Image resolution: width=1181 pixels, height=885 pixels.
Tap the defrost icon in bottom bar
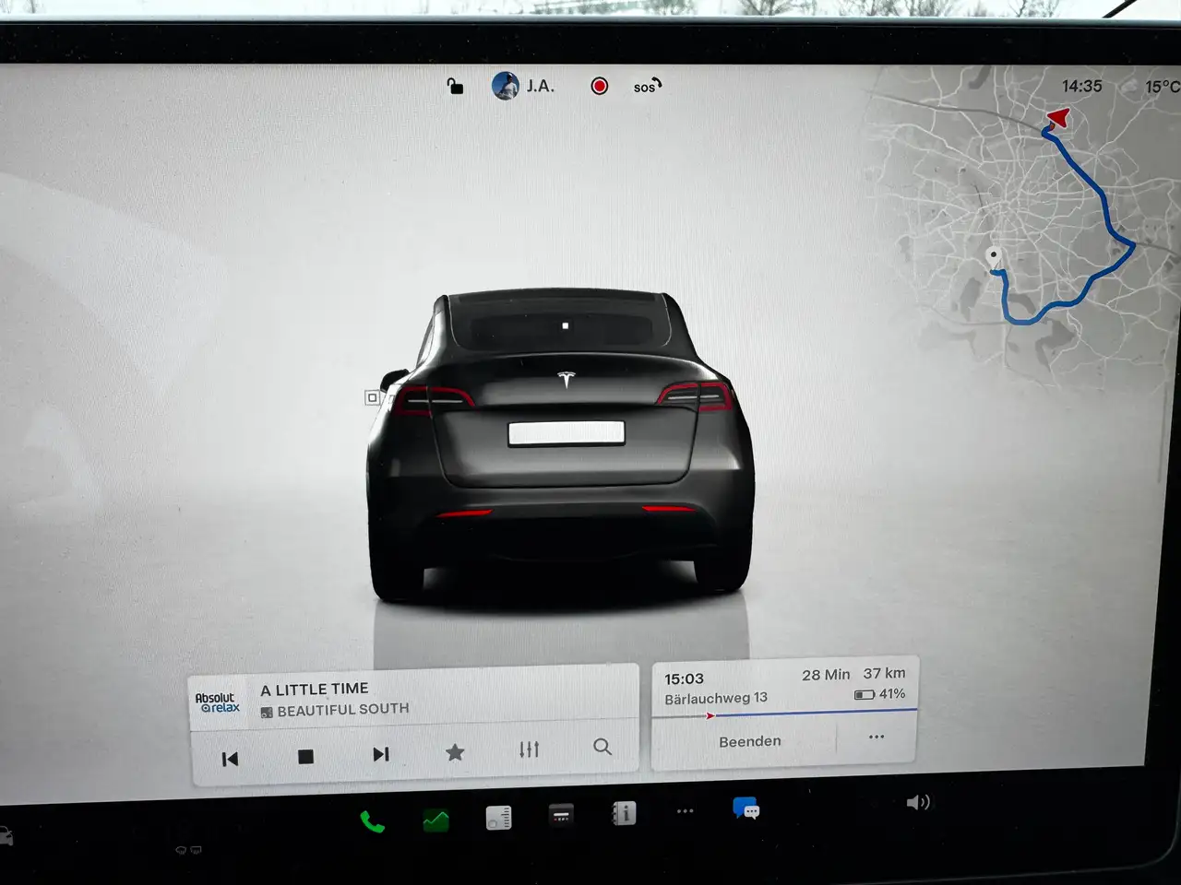188,850
